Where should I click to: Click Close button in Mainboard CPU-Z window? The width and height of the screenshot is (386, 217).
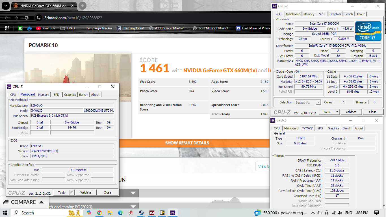(x=107, y=192)
